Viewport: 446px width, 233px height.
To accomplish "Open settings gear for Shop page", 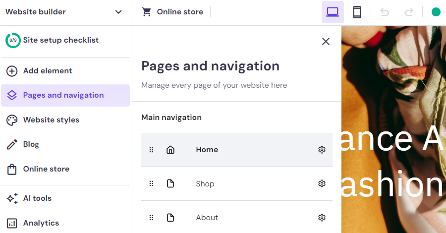I will 322,183.
